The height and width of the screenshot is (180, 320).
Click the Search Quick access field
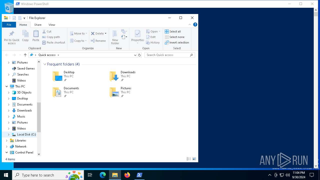pos(170,55)
